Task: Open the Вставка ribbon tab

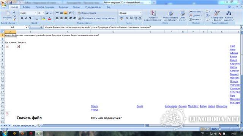Action: (x=27, y=7)
